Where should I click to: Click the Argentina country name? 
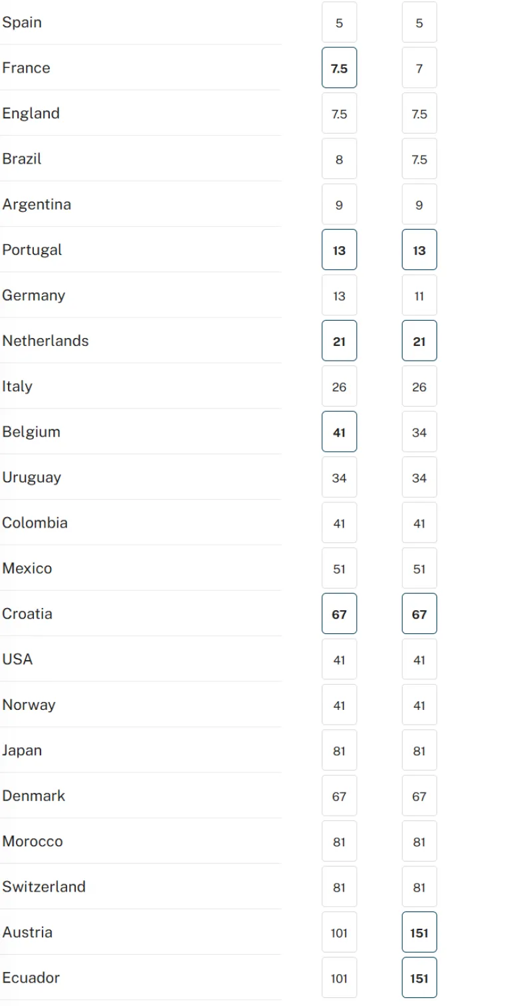37,204
